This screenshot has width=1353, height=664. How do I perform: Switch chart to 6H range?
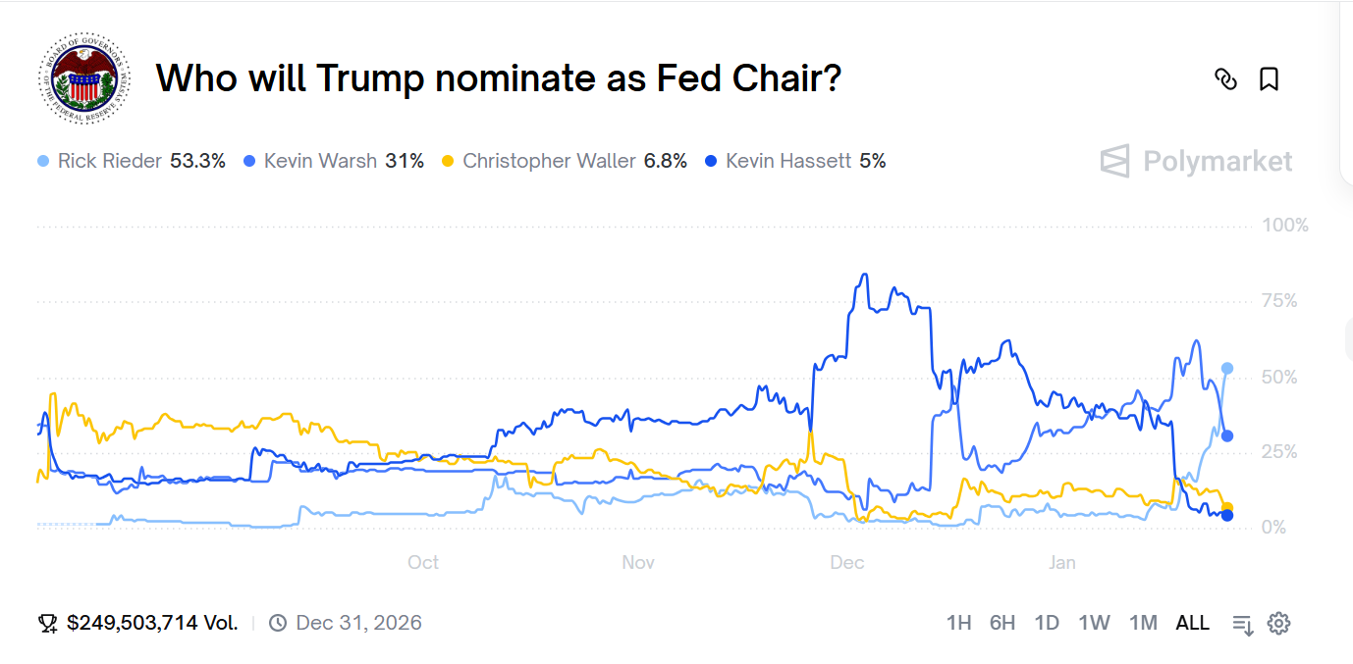(x=1001, y=623)
